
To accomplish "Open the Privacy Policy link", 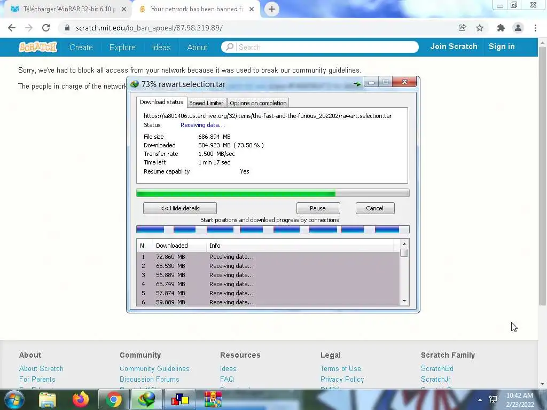I will [x=342, y=380].
